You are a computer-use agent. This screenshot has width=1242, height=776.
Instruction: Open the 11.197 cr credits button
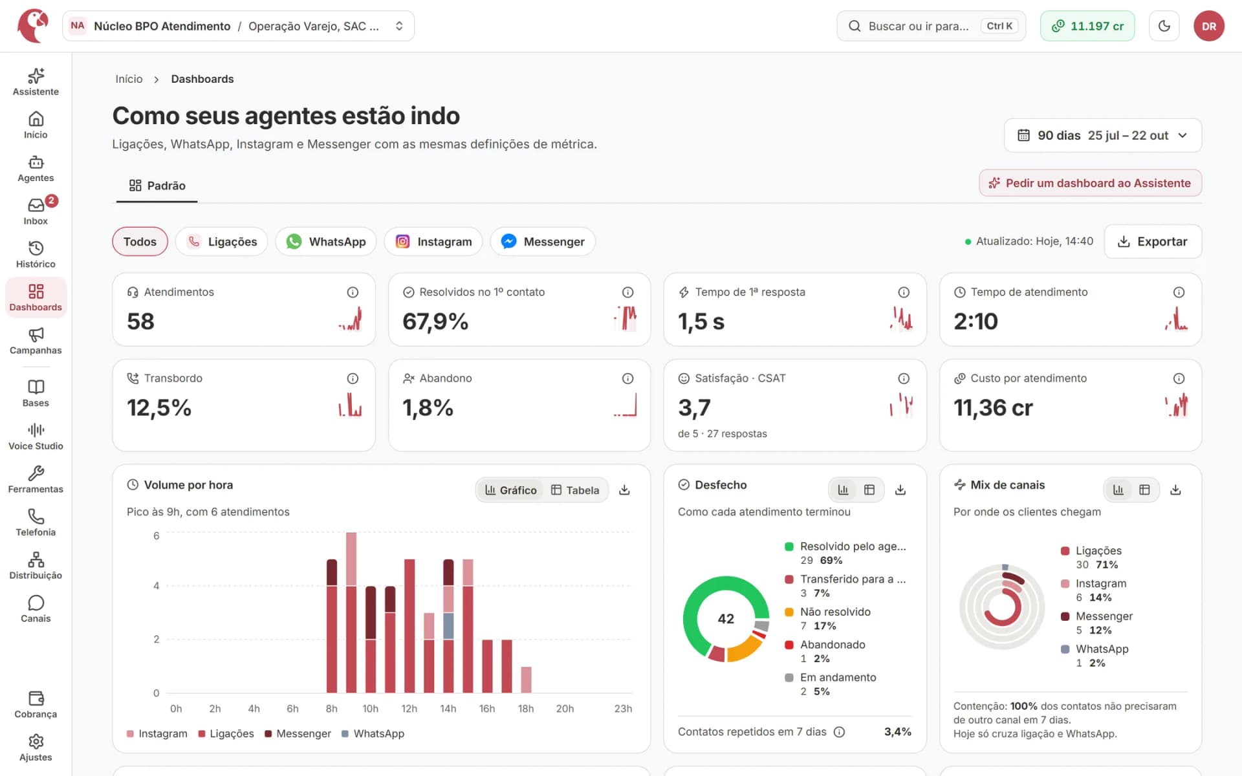(1087, 26)
